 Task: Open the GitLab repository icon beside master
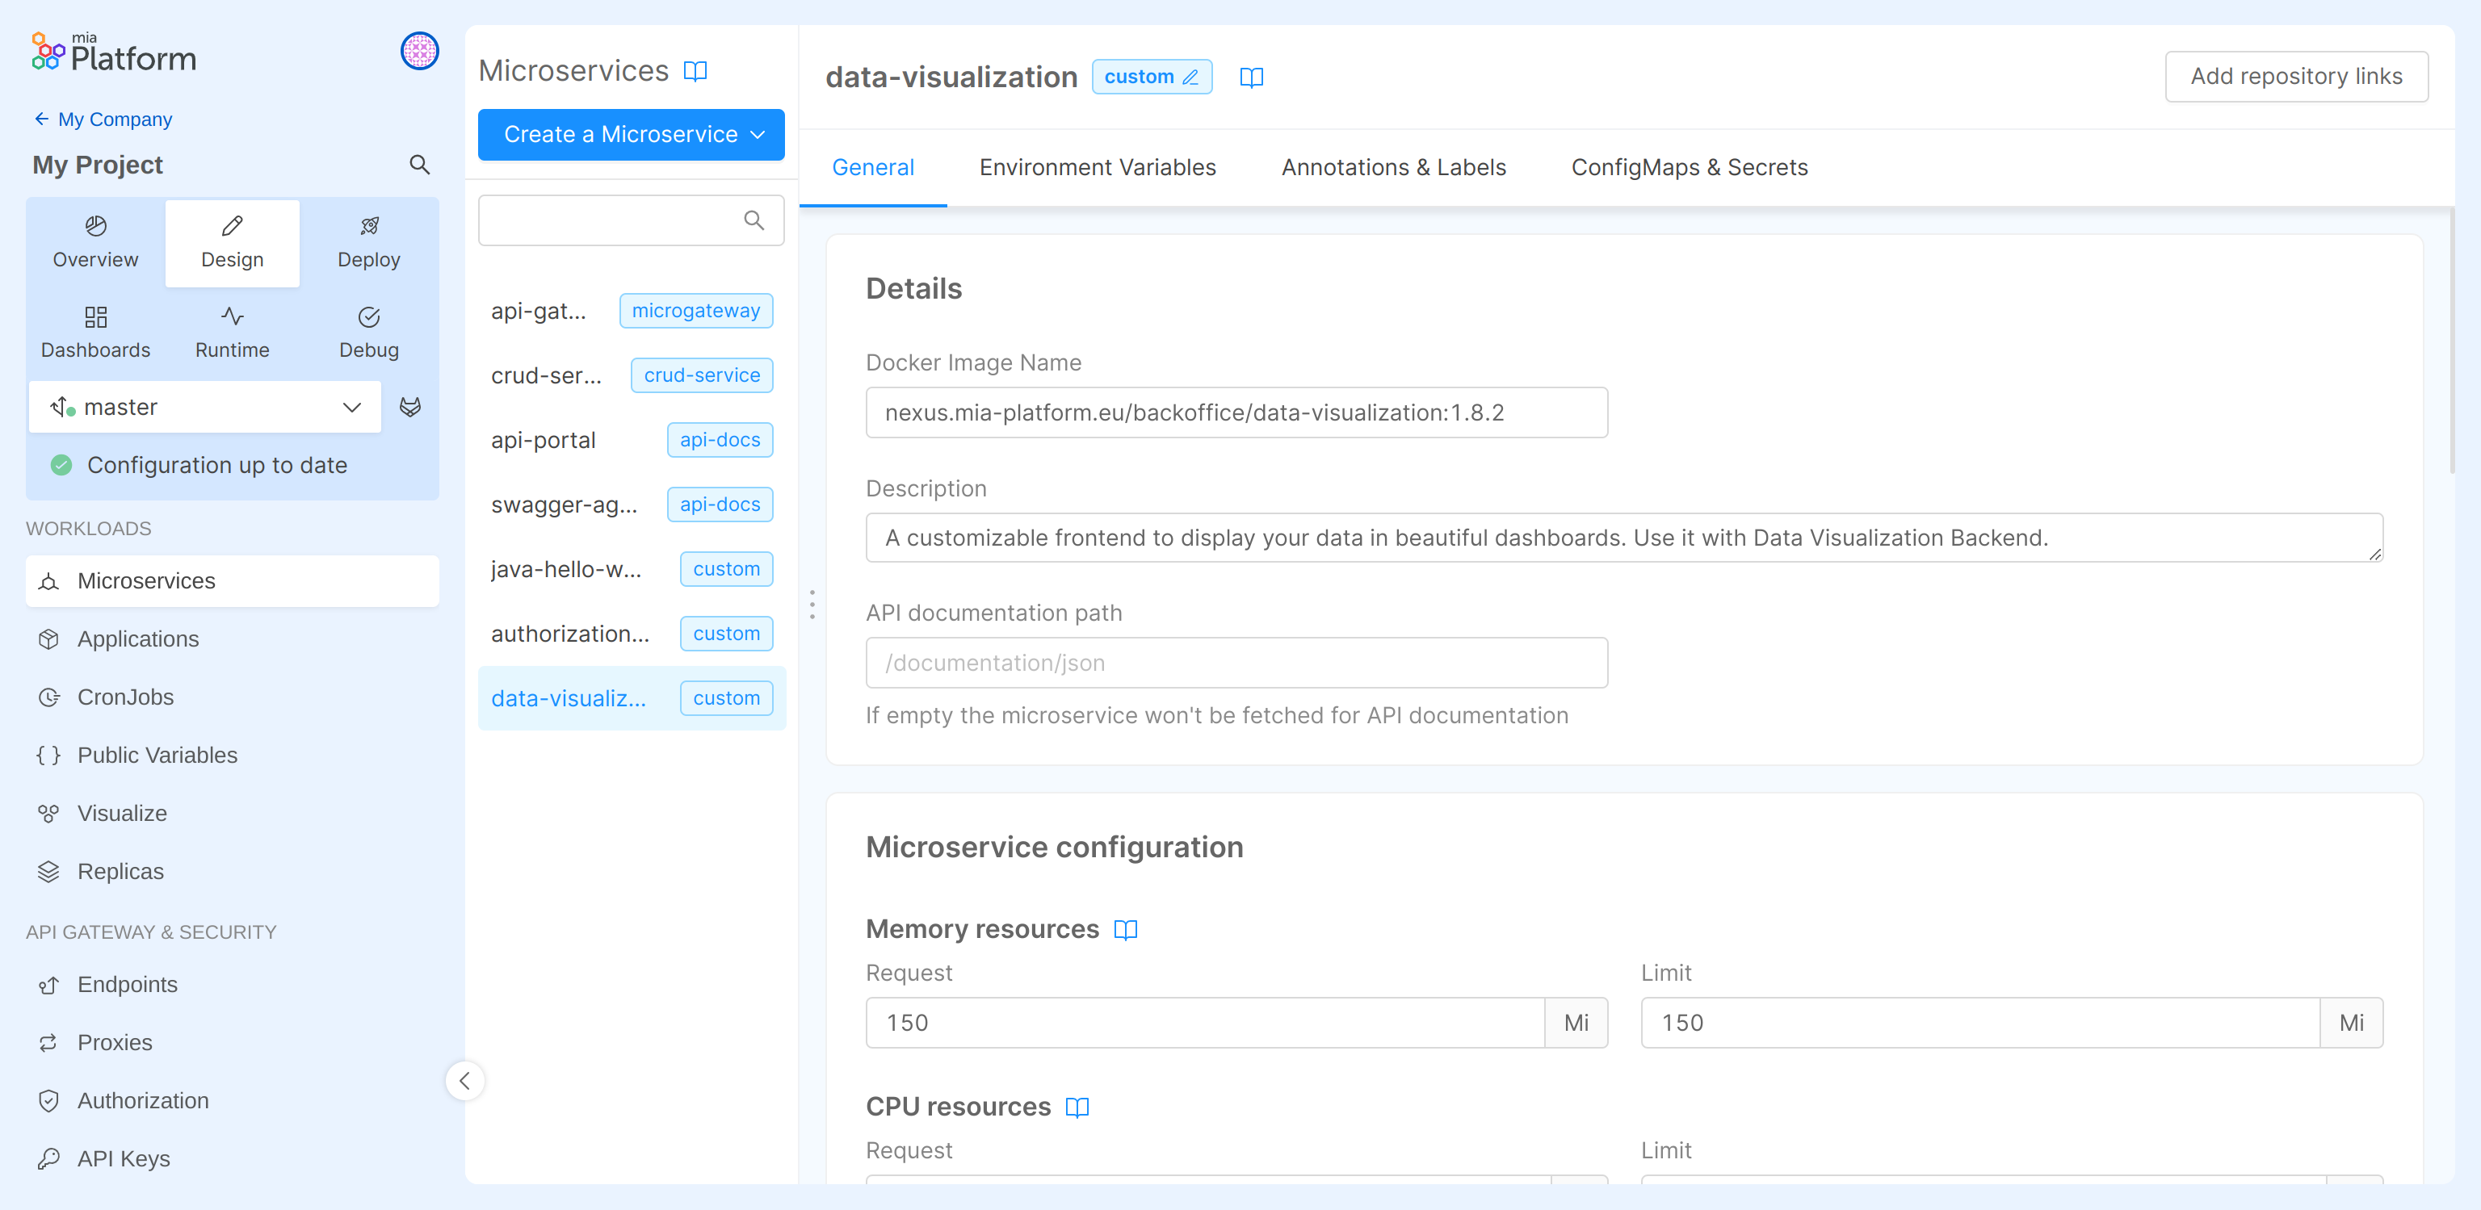tap(410, 407)
